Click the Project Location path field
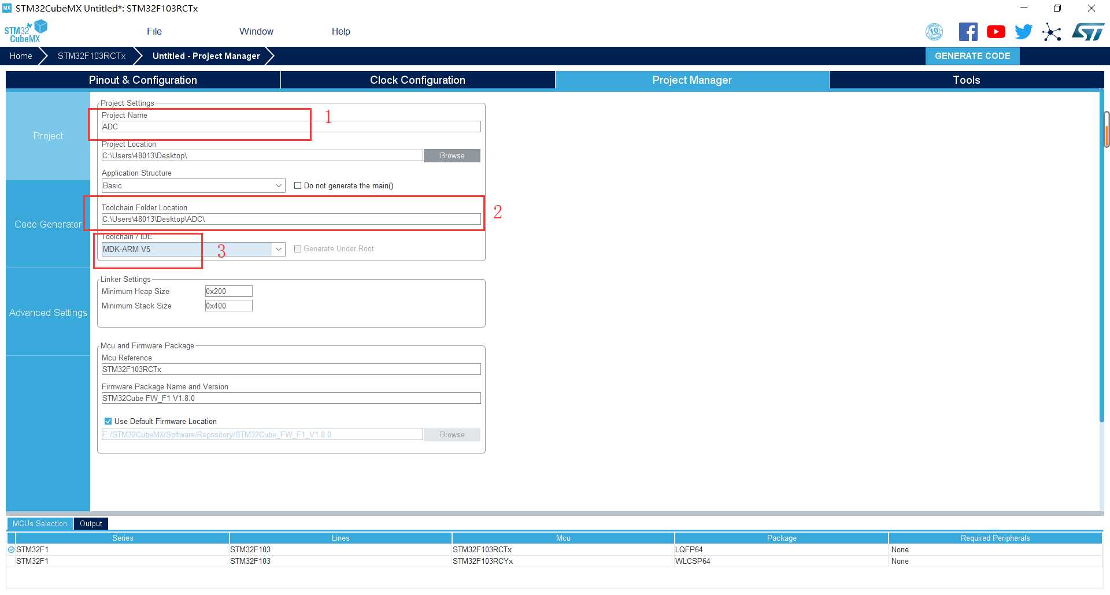Image resolution: width=1110 pixels, height=595 pixels. click(262, 155)
